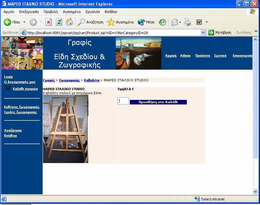Open the Προβολή menu
260x205 pixels.
(50, 12)
